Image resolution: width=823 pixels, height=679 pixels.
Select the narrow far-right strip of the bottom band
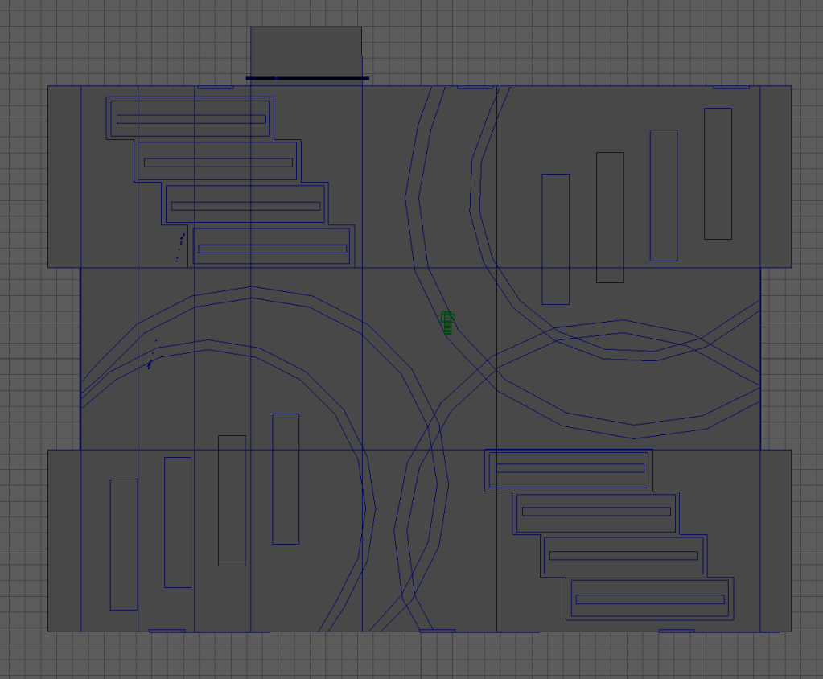pos(776,540)
